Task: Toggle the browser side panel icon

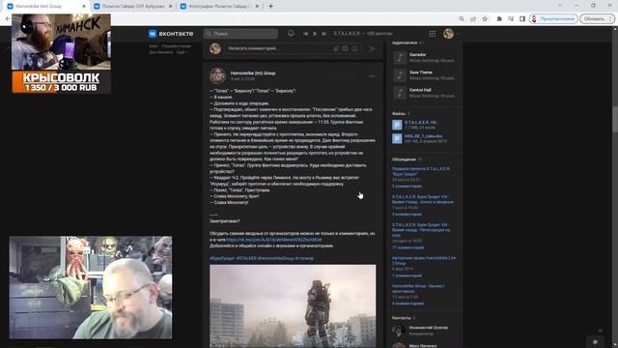Action: point(522,19)
